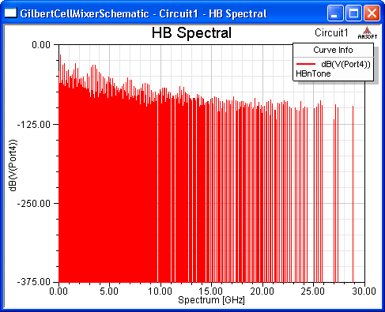Click the -250.00 Y-axis tick label

[33, 203]
